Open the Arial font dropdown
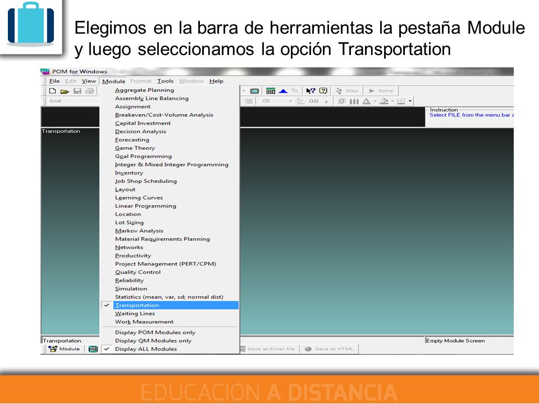The width and height of the screenshot is (539, 404). tap(72, 100)
